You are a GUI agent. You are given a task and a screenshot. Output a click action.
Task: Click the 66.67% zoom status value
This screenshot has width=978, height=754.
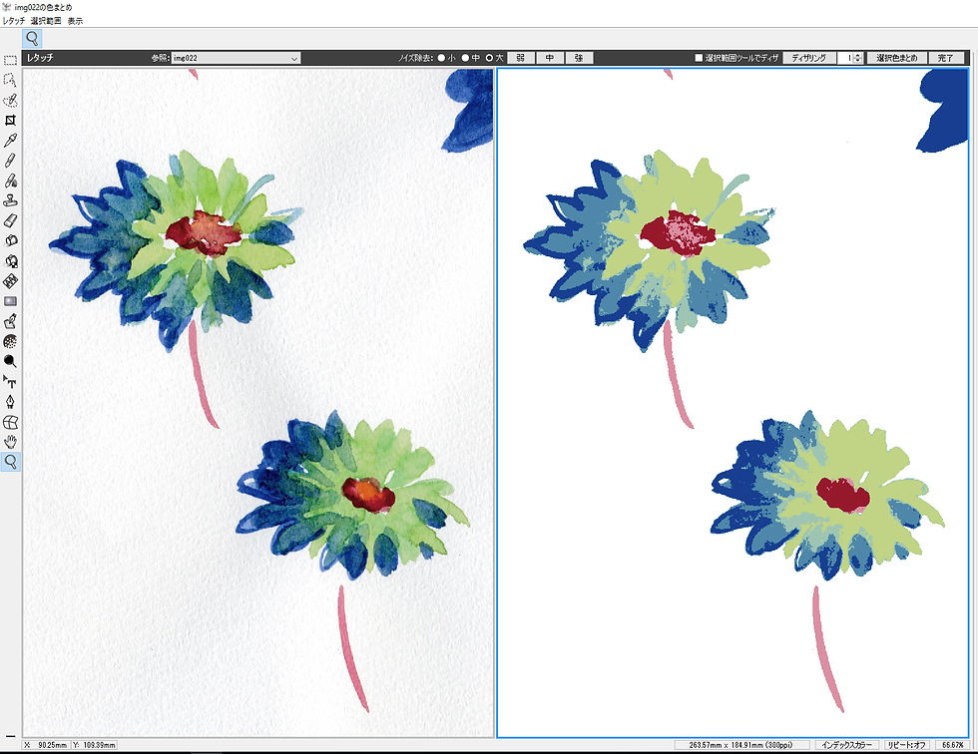[x=952, y=745]
